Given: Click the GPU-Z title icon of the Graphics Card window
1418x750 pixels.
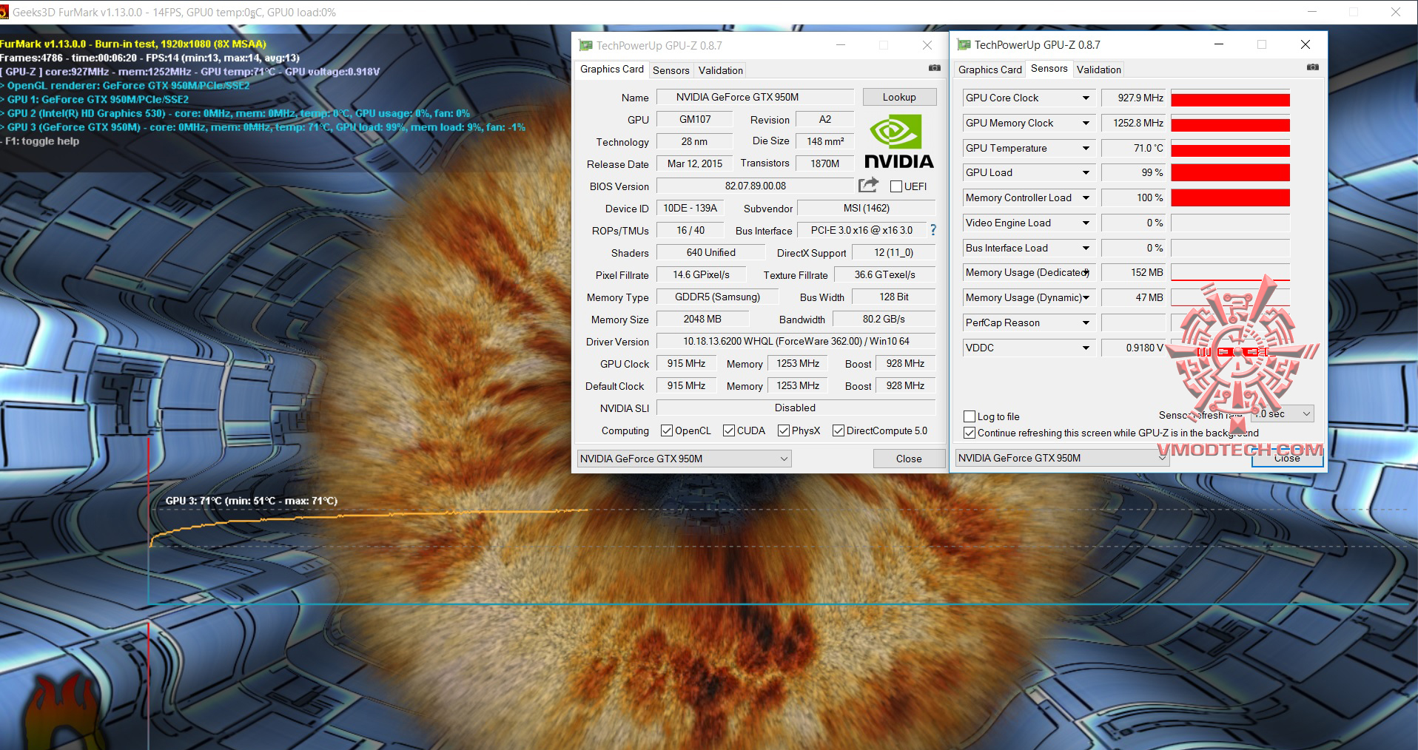Looking at the screenshot, I should pyautogui.click(x=585, y=45).
